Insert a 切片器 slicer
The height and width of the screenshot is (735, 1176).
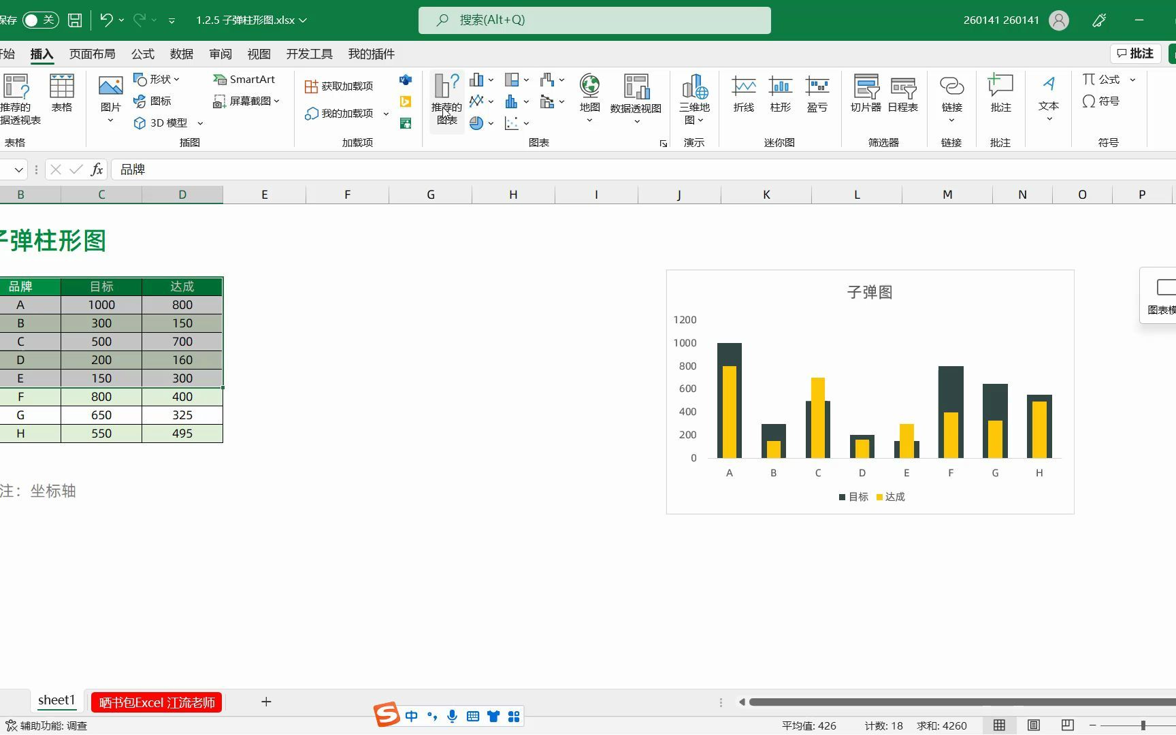pyautogui.click(x=866, y=94)
